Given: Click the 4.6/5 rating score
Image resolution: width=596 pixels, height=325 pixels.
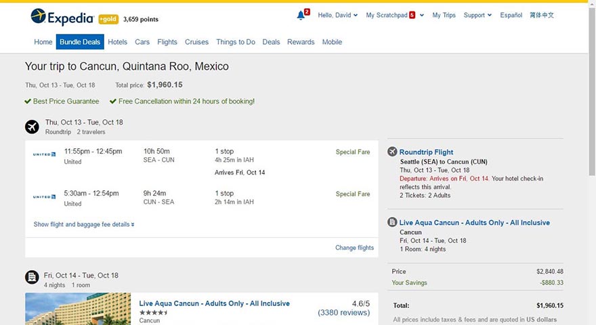Looking at the screenshot, I should point(361,303).
